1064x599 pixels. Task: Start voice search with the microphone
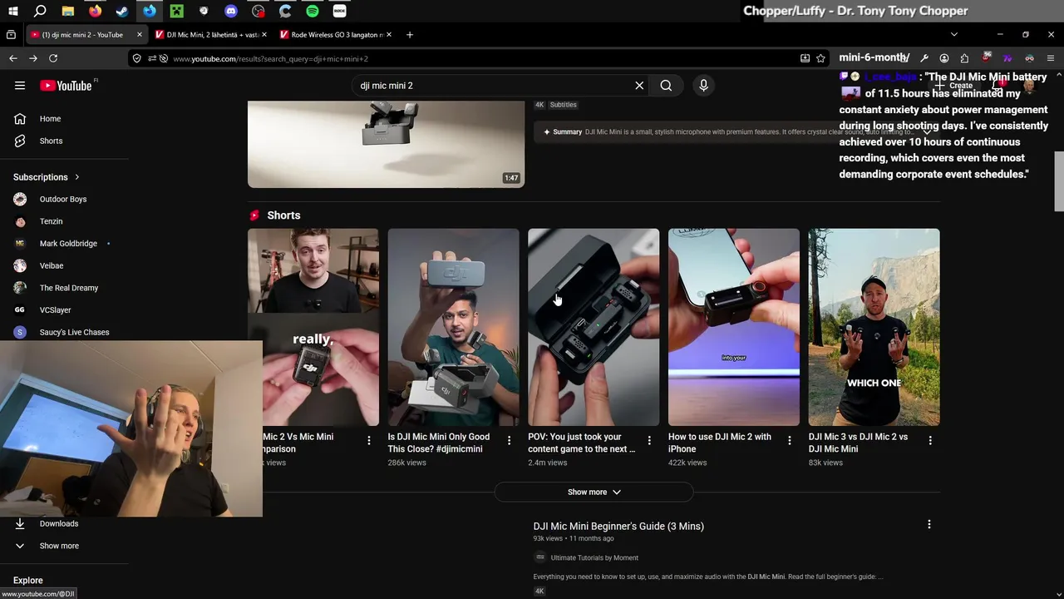pos(703,86)
